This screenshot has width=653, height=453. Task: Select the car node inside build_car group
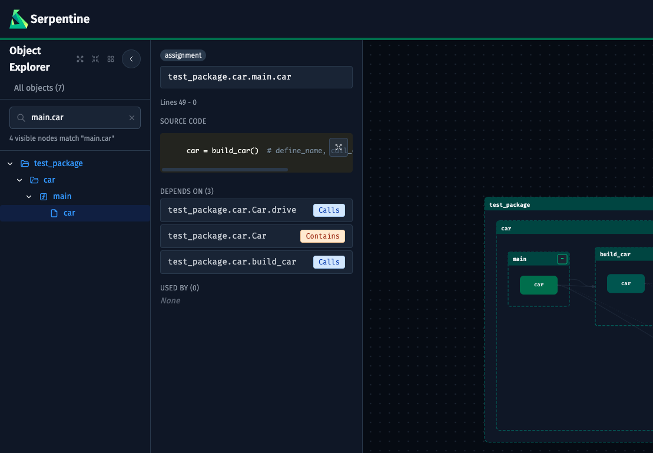[x=625, y=284]
